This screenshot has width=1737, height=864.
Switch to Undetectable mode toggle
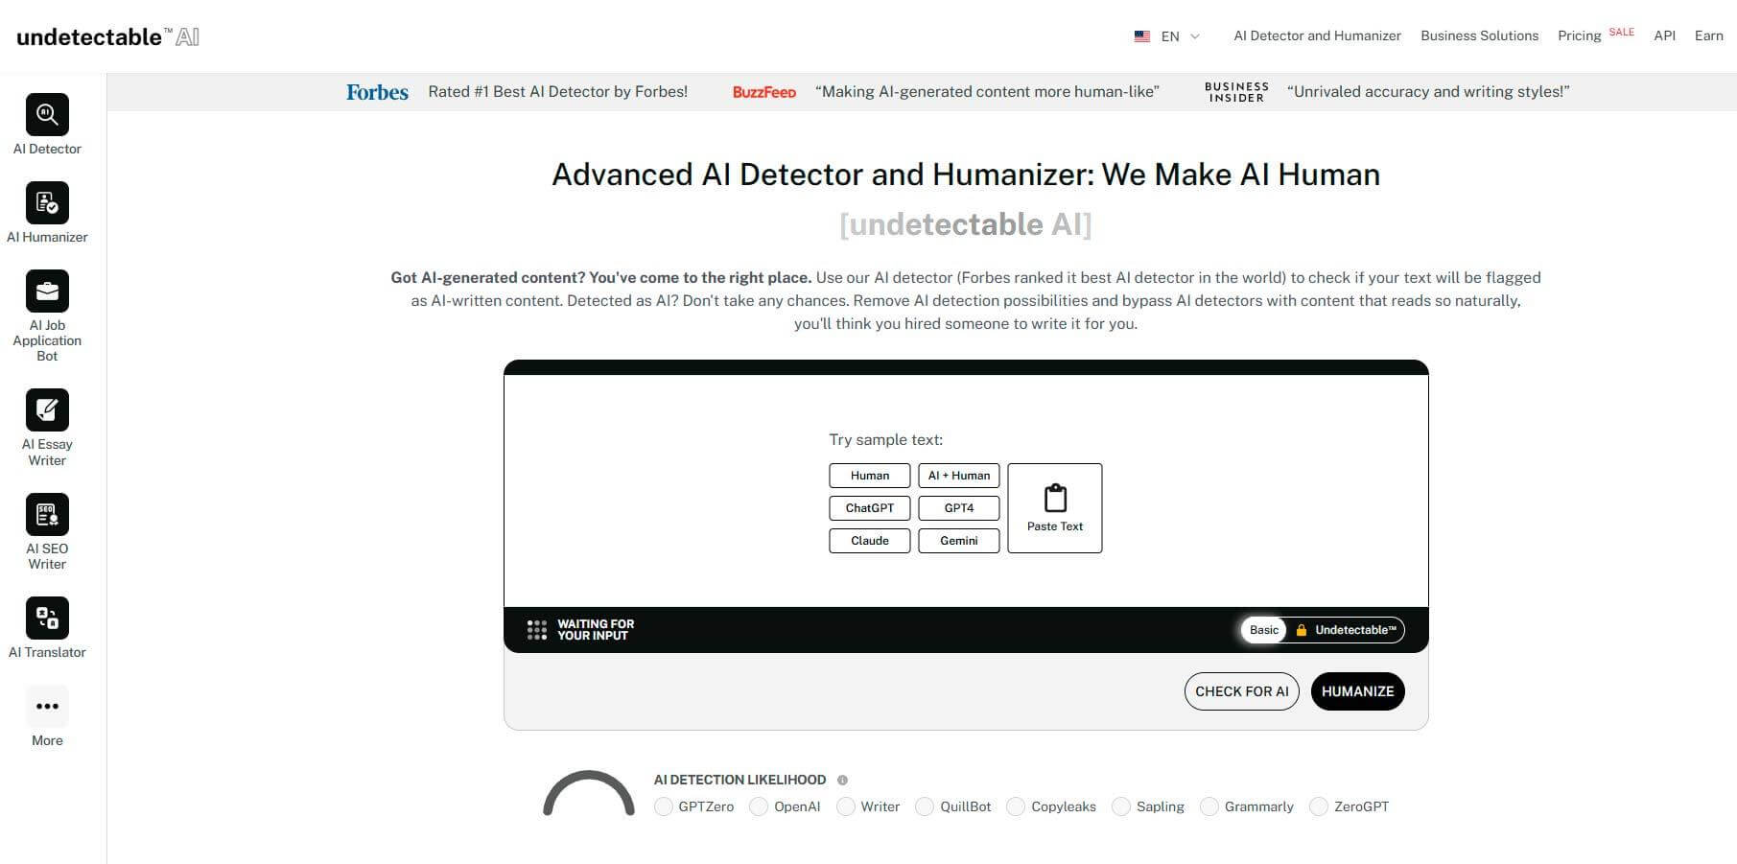point(1347,630)
